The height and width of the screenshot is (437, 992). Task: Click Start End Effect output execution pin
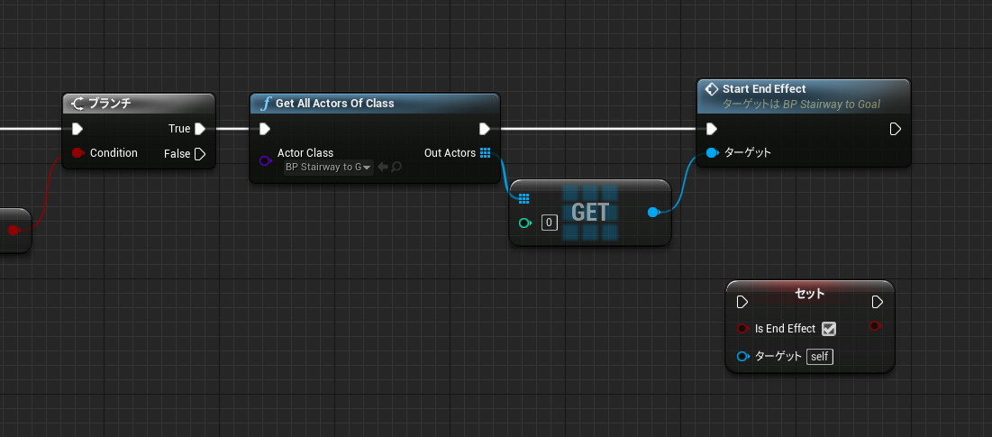pos(896,129)
